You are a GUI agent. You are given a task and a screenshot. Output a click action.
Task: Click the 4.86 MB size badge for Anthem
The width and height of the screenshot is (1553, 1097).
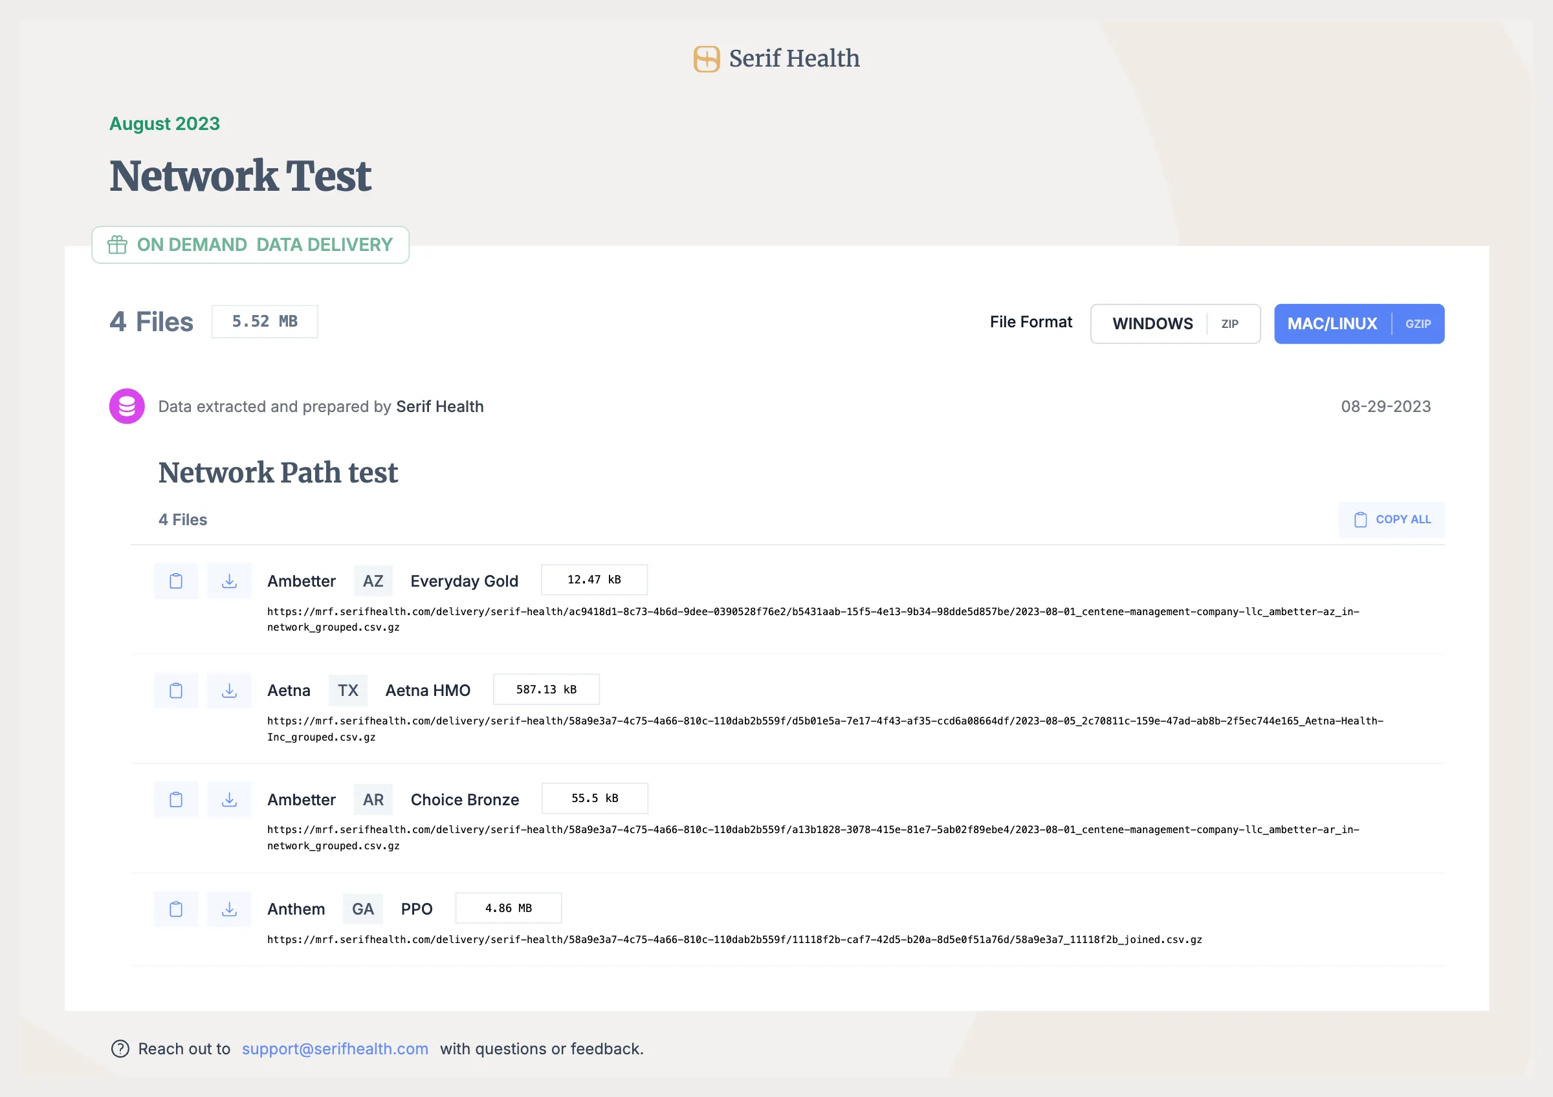[508, 907]
